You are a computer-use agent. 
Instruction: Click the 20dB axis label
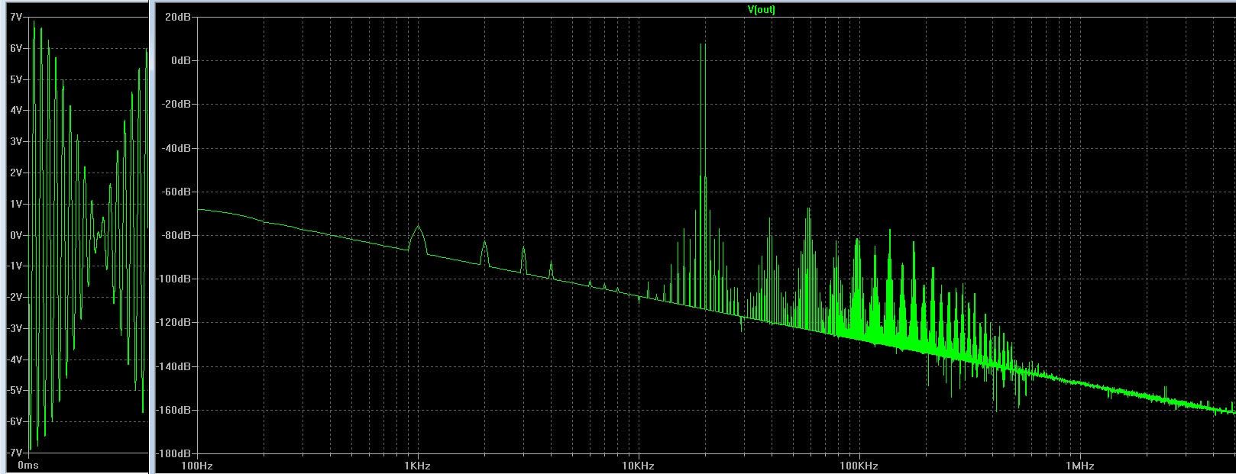point(177,16)
